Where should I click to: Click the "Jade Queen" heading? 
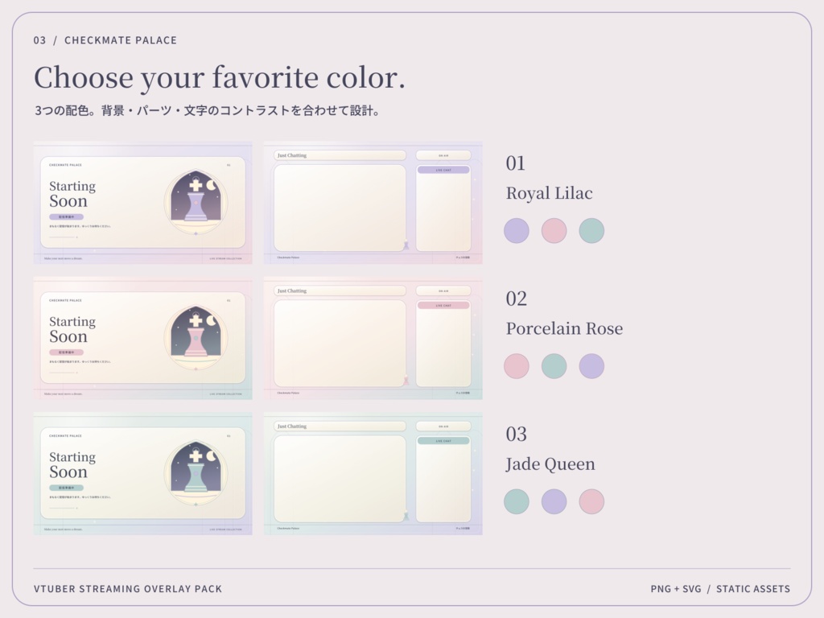coord(550,464)
